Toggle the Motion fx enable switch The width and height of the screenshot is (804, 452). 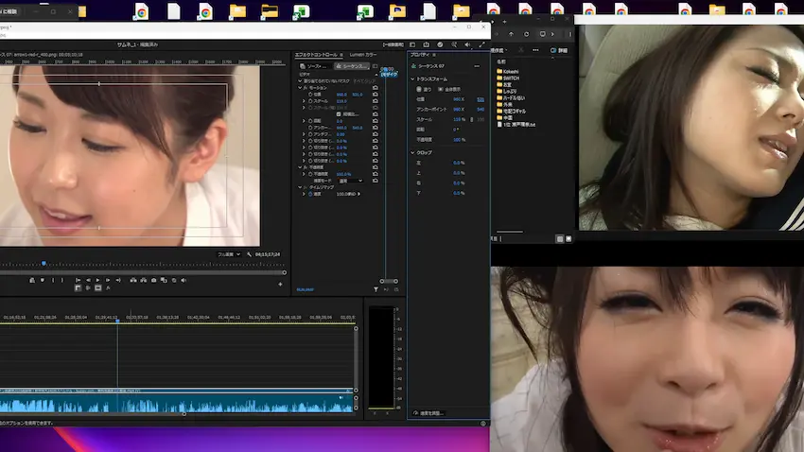click(306, 88)
